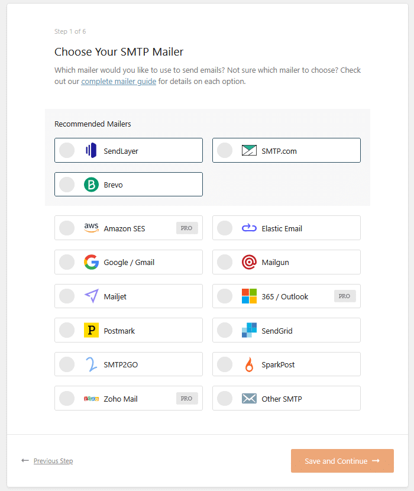Select the Mailgun icon

point(249,262)
